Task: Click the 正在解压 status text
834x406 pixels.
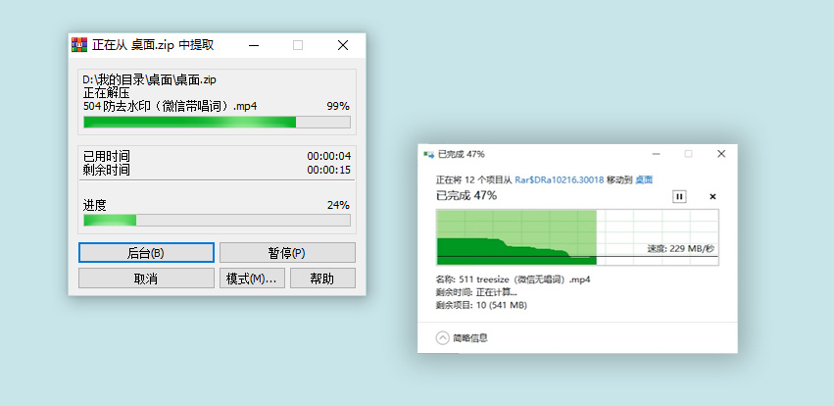Action: (107, 93)
